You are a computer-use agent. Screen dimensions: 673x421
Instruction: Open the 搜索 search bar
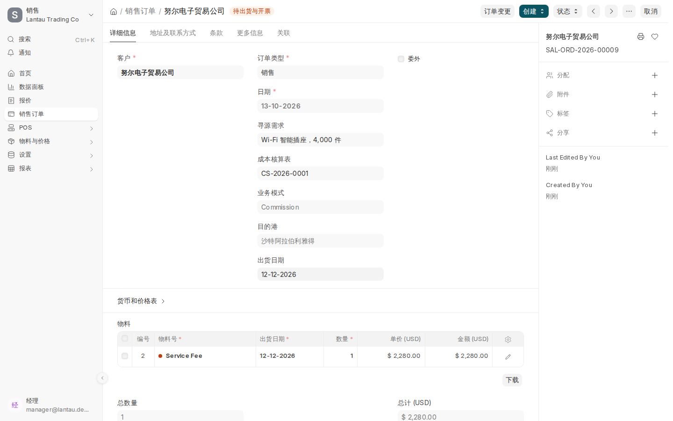(51, 39)
